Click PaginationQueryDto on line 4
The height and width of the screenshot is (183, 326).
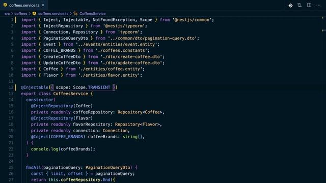(x=66, y=38)
